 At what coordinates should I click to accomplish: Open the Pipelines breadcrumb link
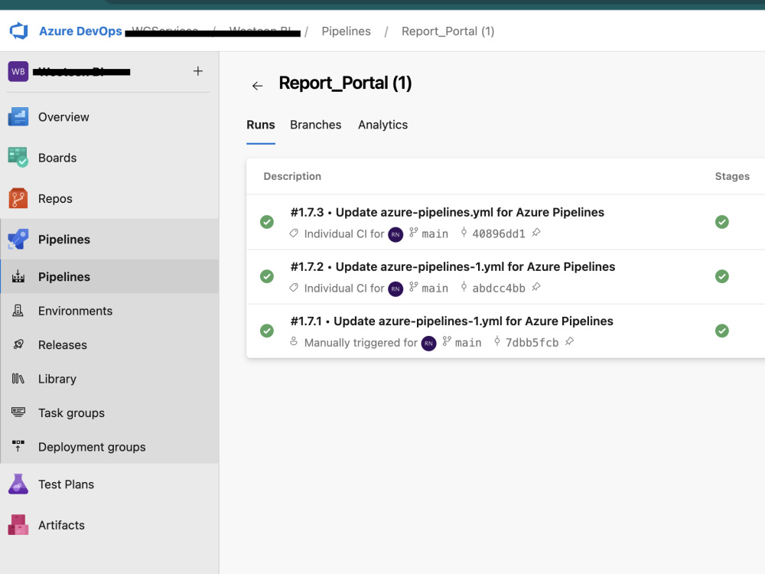click(x=346, y=31)
